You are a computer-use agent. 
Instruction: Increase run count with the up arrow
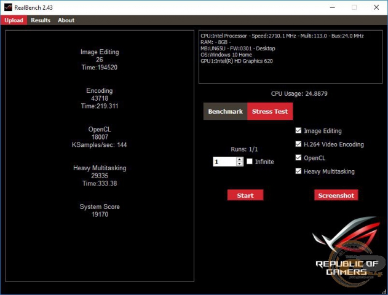(239, 159)
